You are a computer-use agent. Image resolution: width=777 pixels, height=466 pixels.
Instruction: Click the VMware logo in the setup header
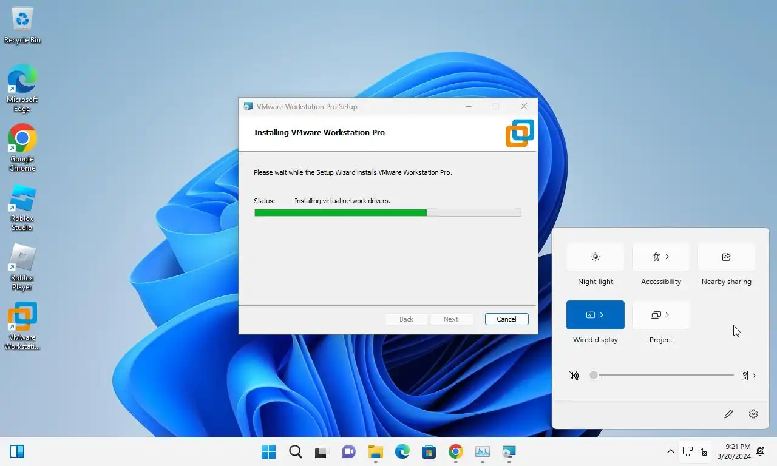point(520,133)
